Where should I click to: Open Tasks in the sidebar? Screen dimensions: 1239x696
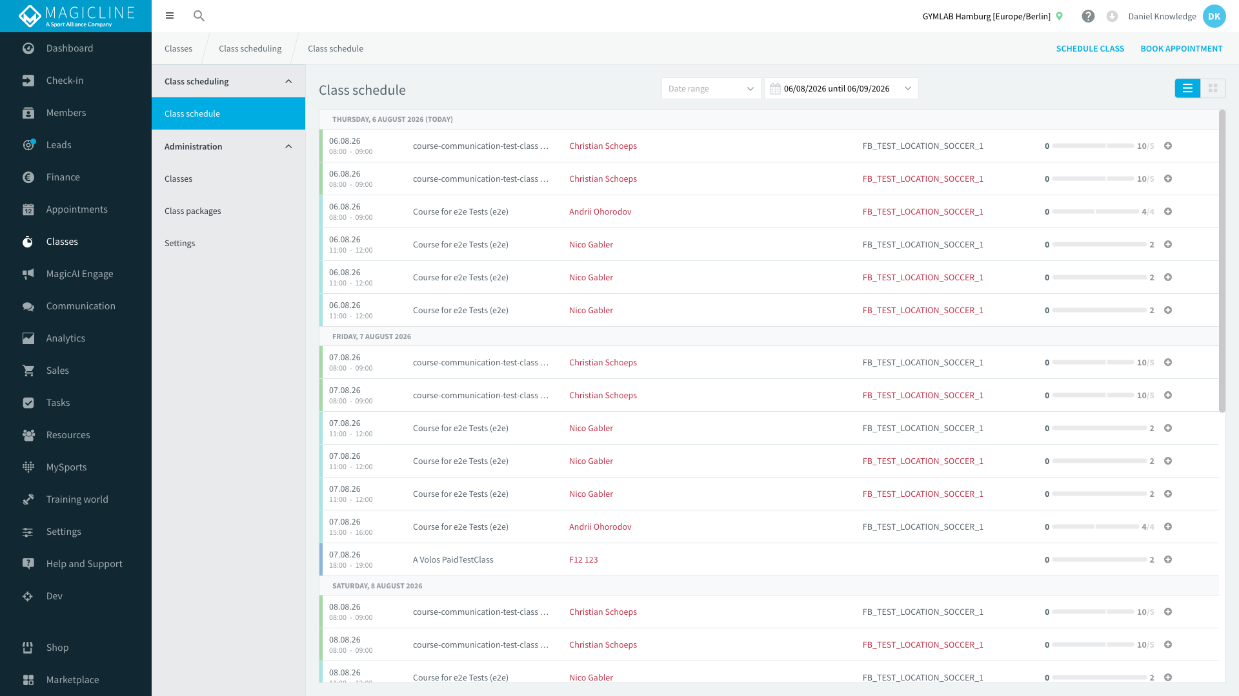[x=76, y=403]
